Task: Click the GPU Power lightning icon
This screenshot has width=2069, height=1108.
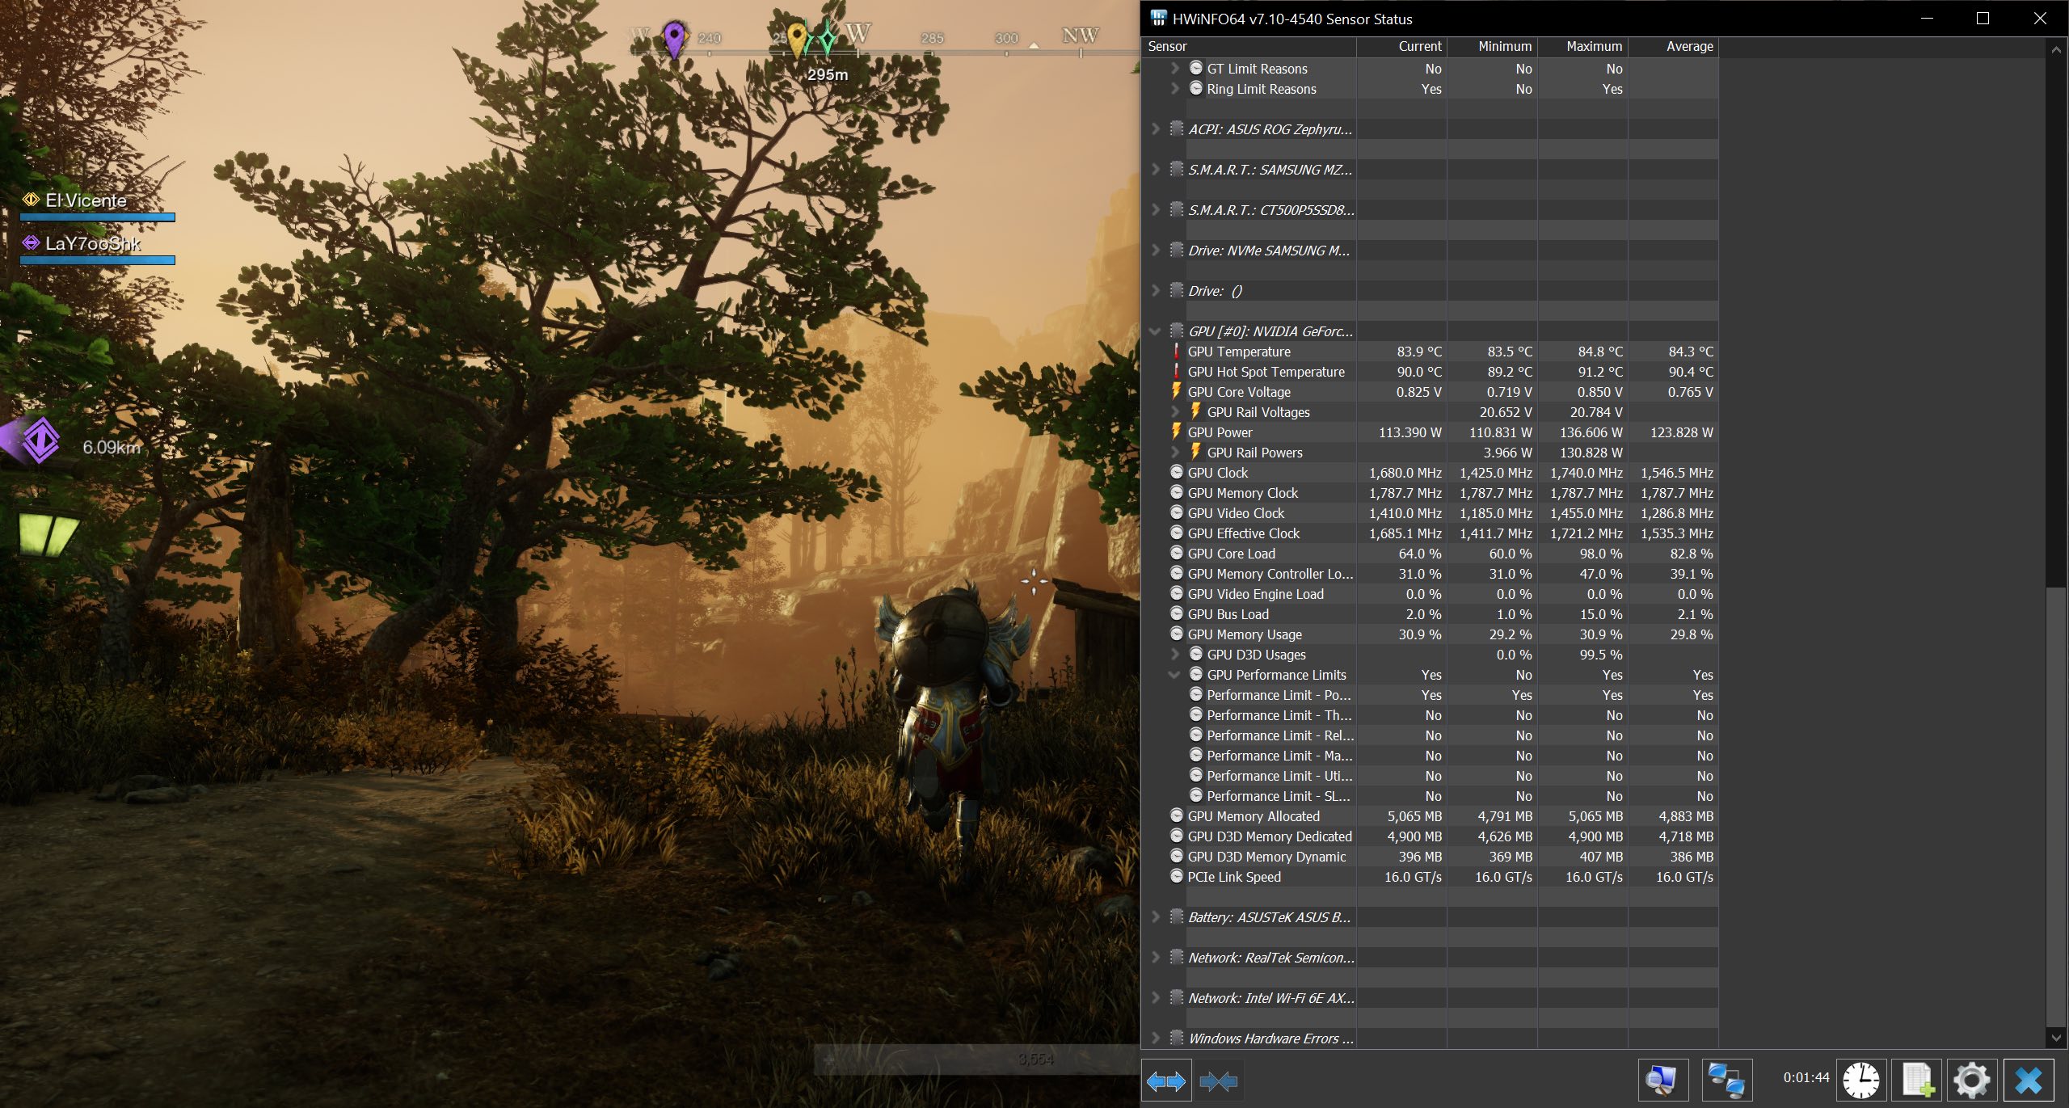Action: click(1177, 432)
